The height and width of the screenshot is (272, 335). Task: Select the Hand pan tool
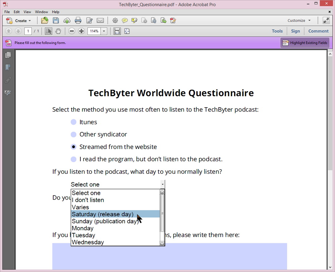tap(58, 31)
